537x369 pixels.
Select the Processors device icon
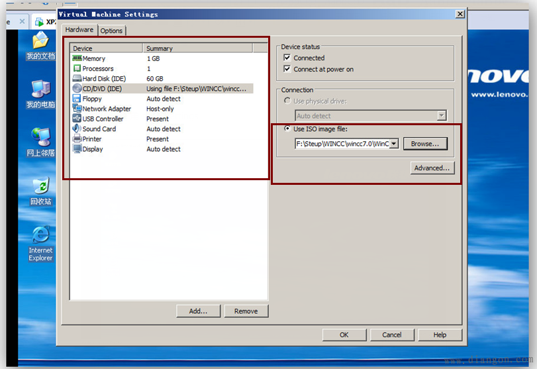click(77, 68)
